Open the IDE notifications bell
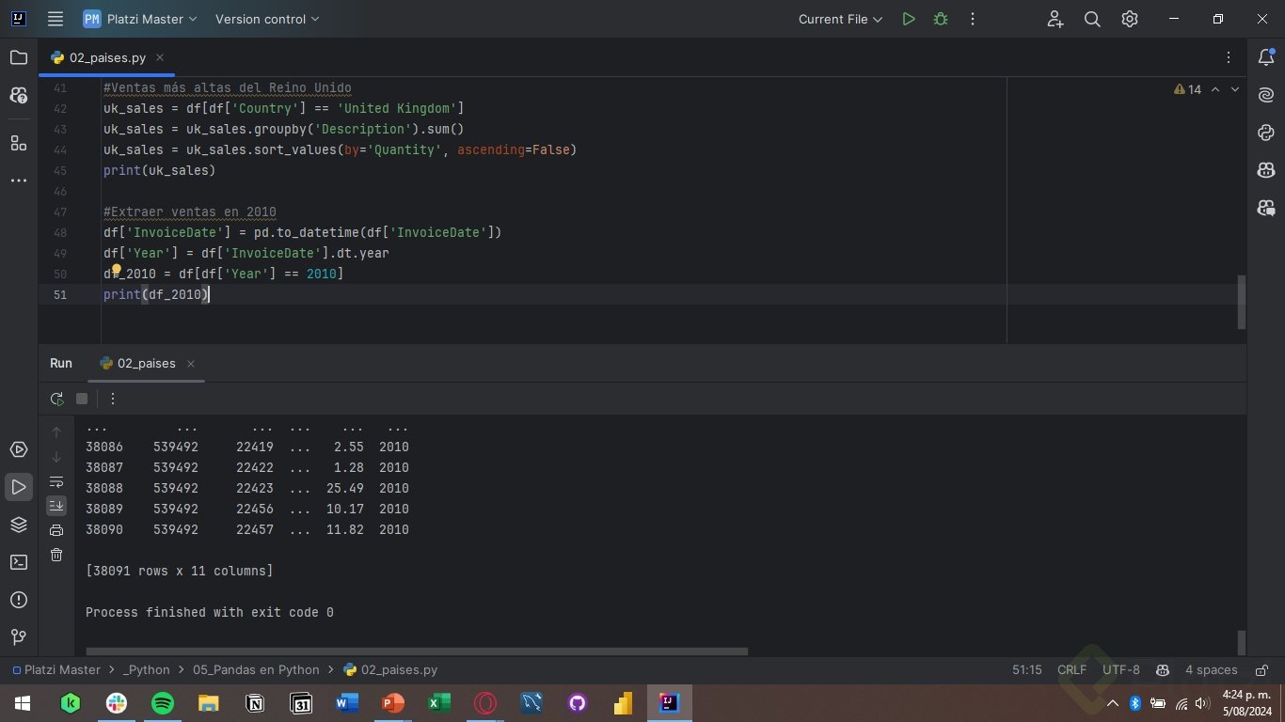This screenshot has height=722, width=1285. (1266, 58)
